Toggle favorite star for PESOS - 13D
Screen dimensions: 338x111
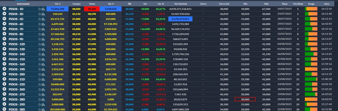pyautogui.click(x=40, y=49)
